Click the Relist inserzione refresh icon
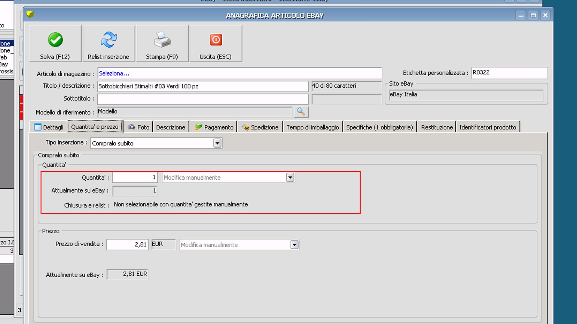 click(108, 40)
